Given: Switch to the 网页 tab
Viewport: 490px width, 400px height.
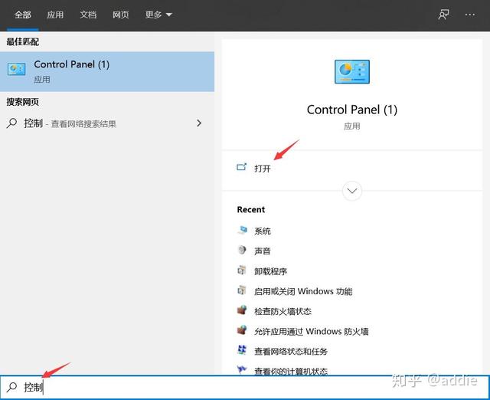Looking at the screenshot, I should pyautogui.click(x=121, y=15).
